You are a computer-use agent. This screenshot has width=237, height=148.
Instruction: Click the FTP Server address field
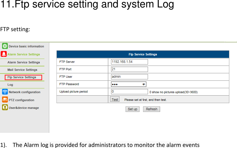[129, 62]
